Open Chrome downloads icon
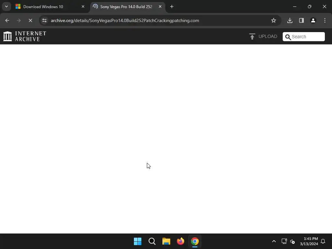 (290, 20)
